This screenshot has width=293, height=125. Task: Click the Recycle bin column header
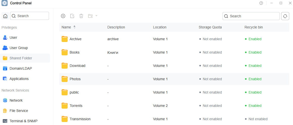(x=254, y=27)
